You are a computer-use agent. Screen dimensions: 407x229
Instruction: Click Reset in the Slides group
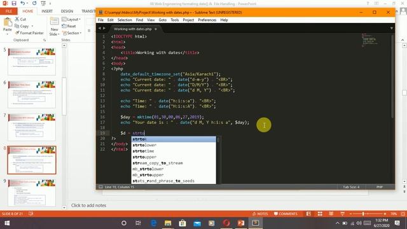(69, 26)
